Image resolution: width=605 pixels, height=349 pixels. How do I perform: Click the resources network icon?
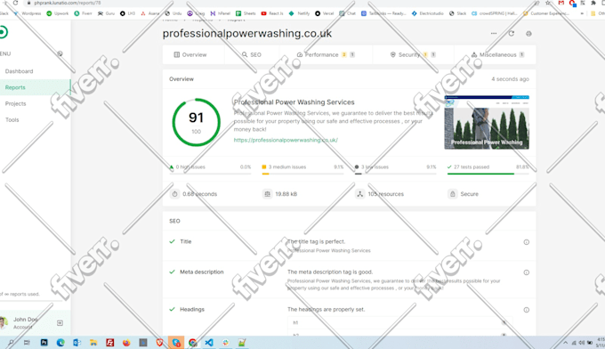coord(360,194)
